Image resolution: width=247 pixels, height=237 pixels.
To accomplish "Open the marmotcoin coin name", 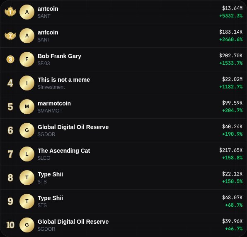I will coord(54,103).
